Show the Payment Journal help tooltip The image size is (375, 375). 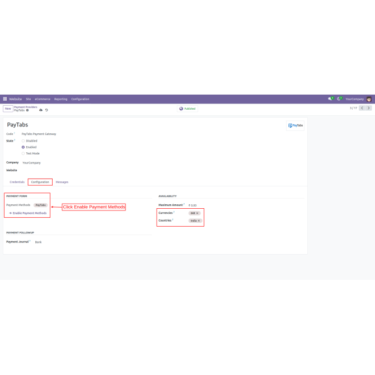coord(30,241)
